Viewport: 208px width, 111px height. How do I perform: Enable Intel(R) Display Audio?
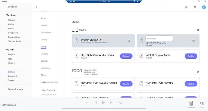pyautogui.click(x=191, y=56)
